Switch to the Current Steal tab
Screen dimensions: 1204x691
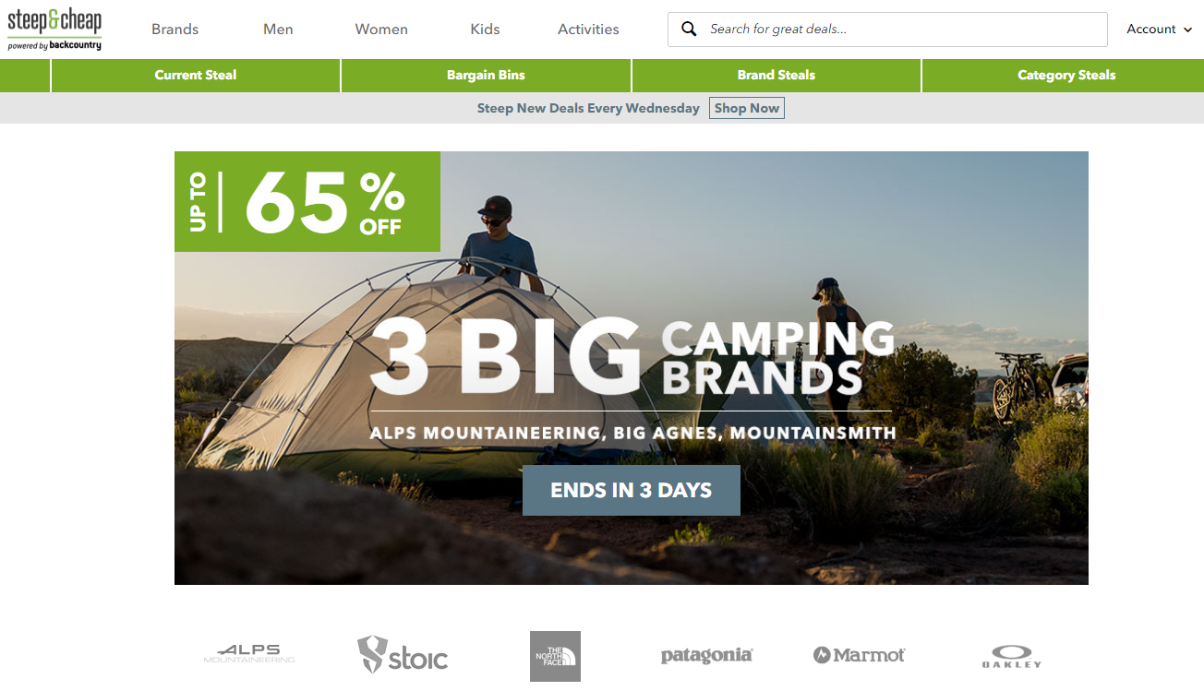(196, 76)
